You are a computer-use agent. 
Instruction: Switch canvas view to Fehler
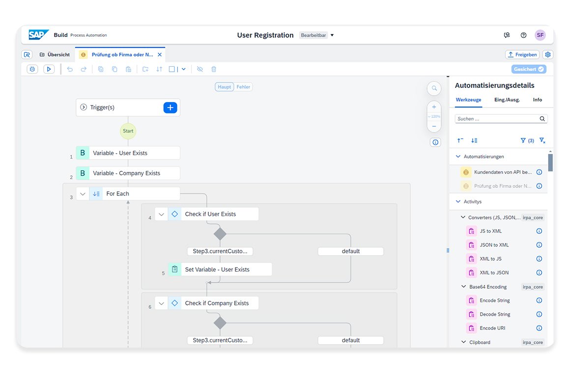click(243, 87)
